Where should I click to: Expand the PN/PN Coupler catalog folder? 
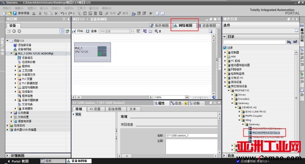click(x=239, y=116)
